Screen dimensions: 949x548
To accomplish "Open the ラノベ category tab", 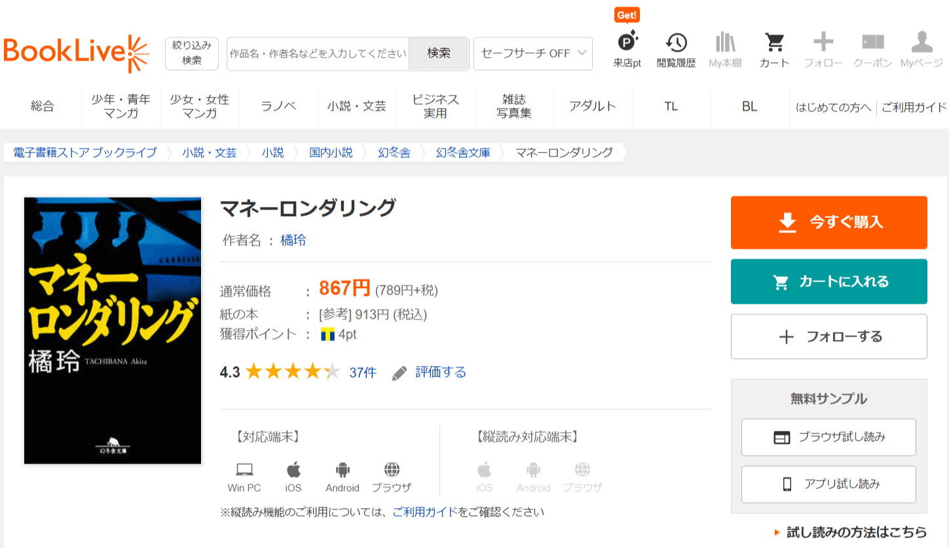I will point(278,106).
